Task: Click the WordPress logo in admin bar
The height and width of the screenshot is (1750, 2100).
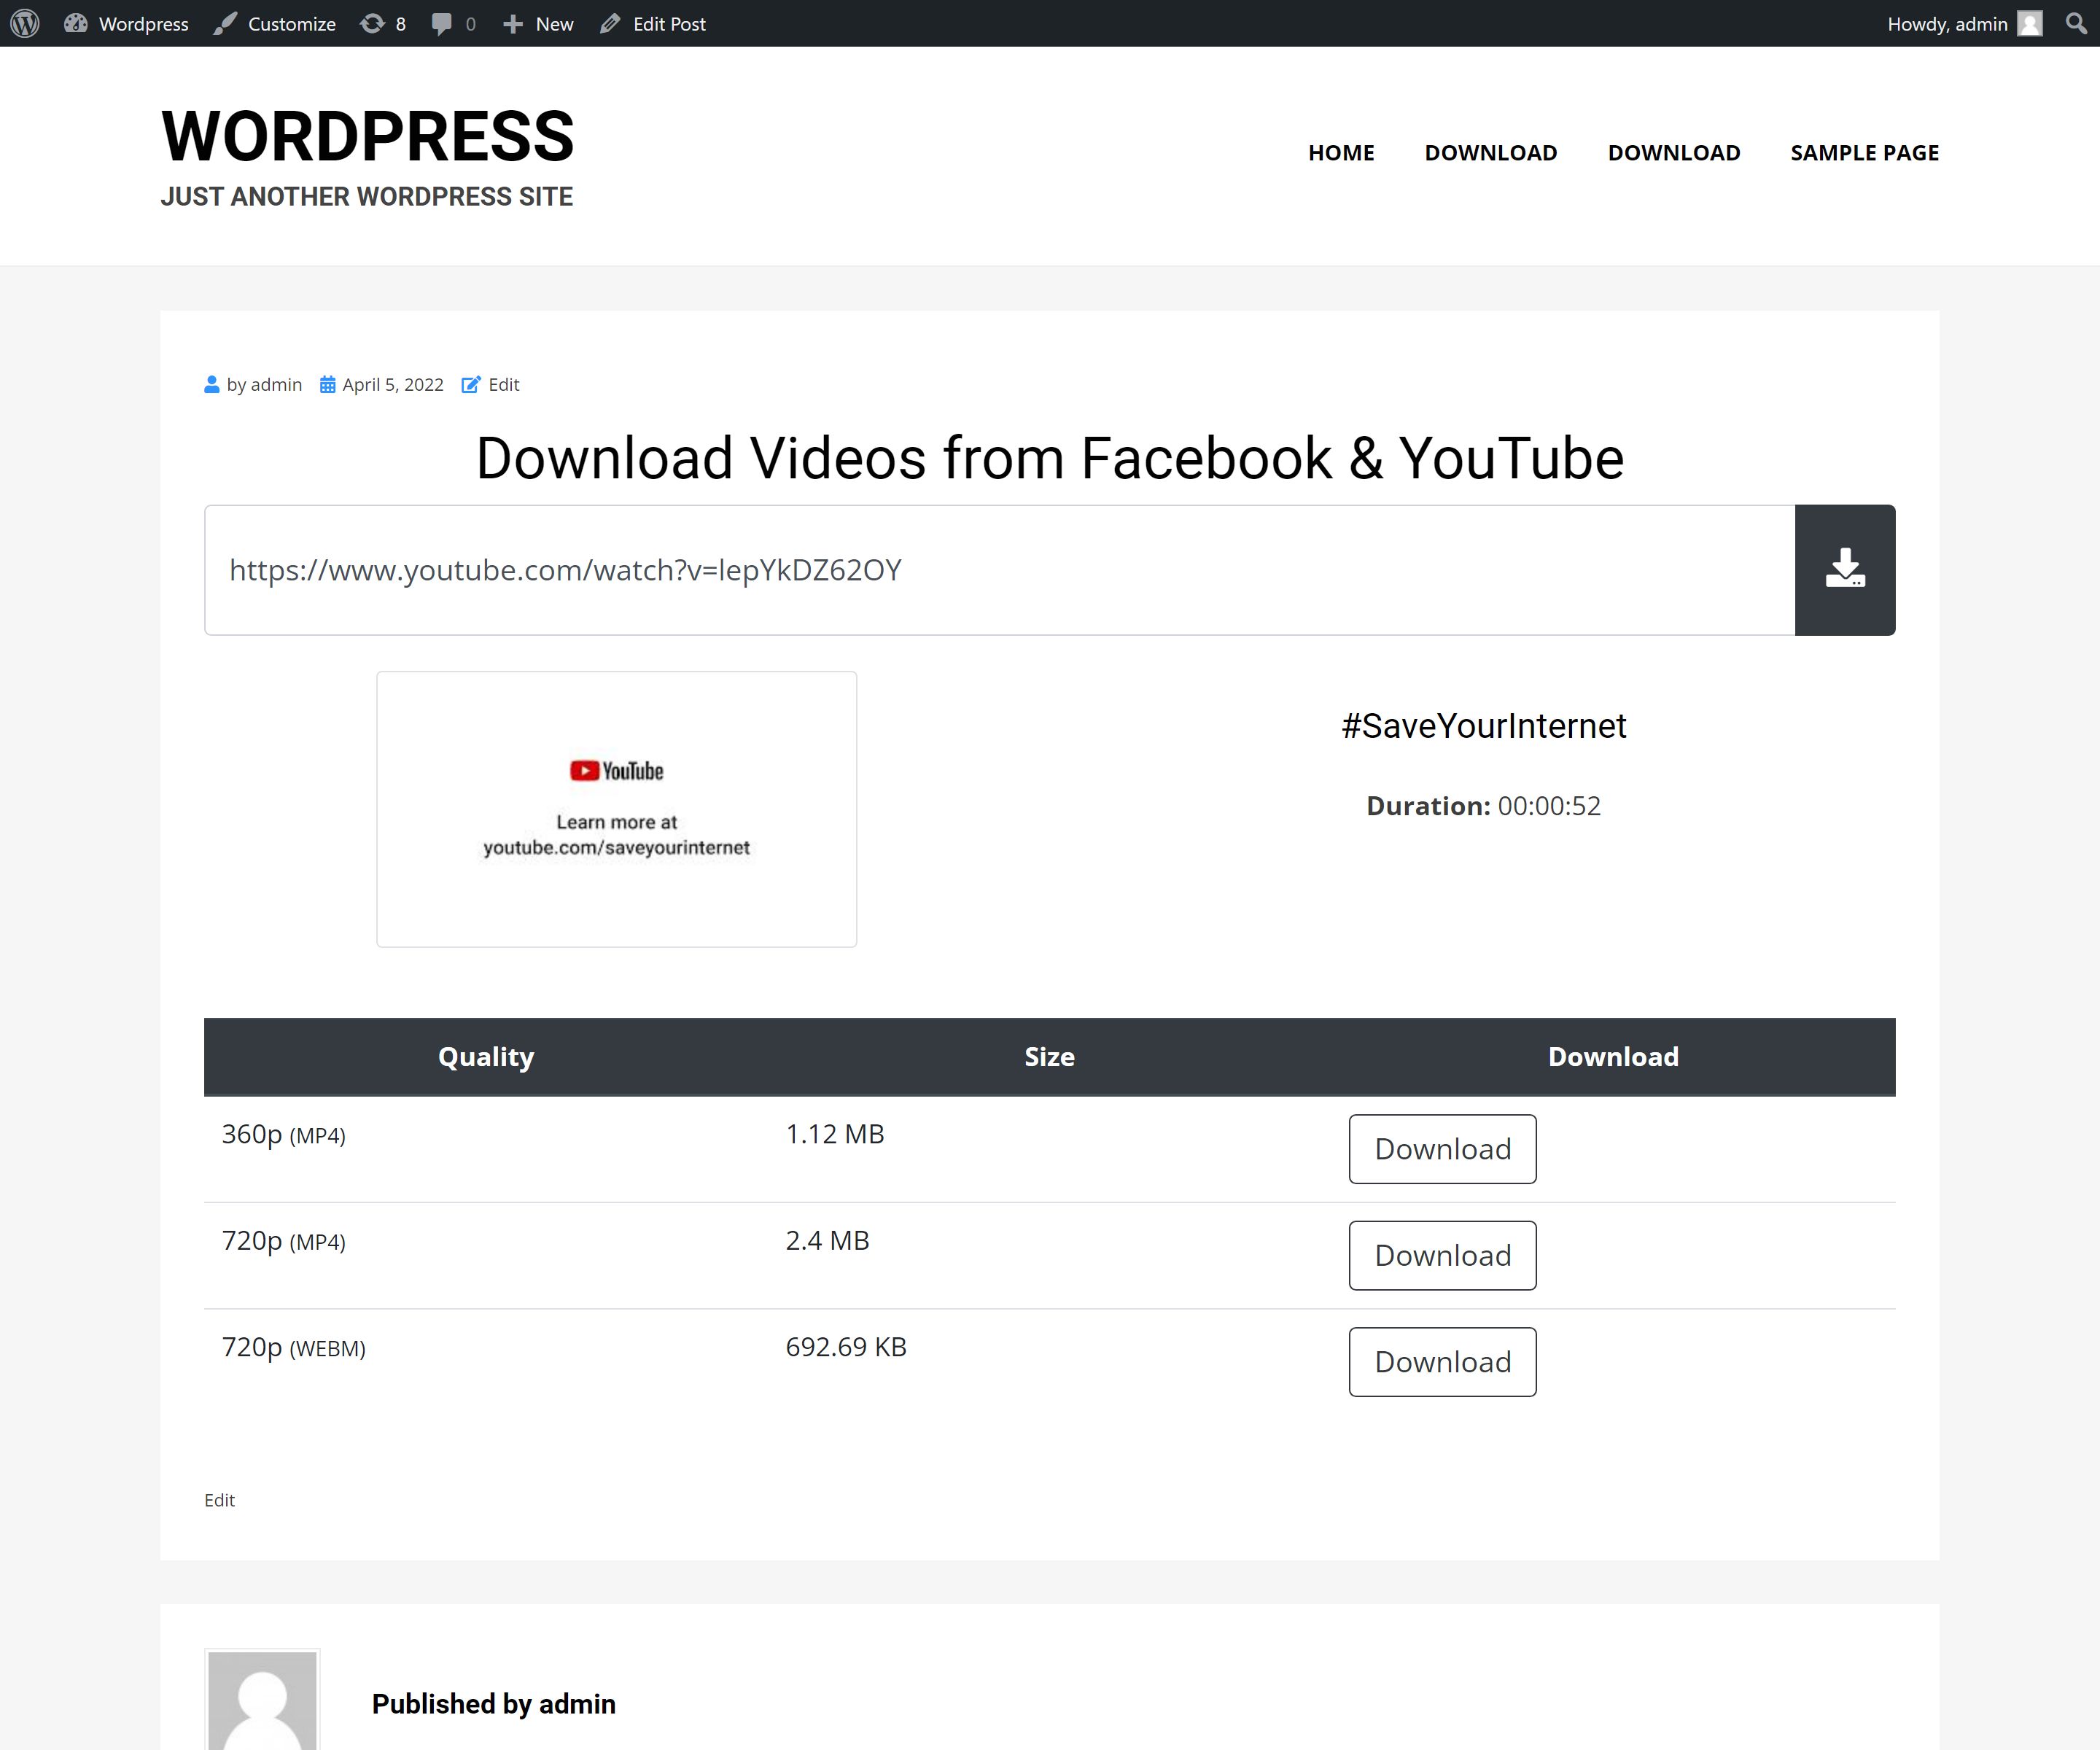Action: pyautogui.click(x=25, y=23)
